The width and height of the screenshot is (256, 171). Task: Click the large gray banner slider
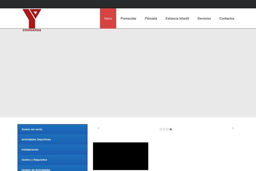pos(128,73)
